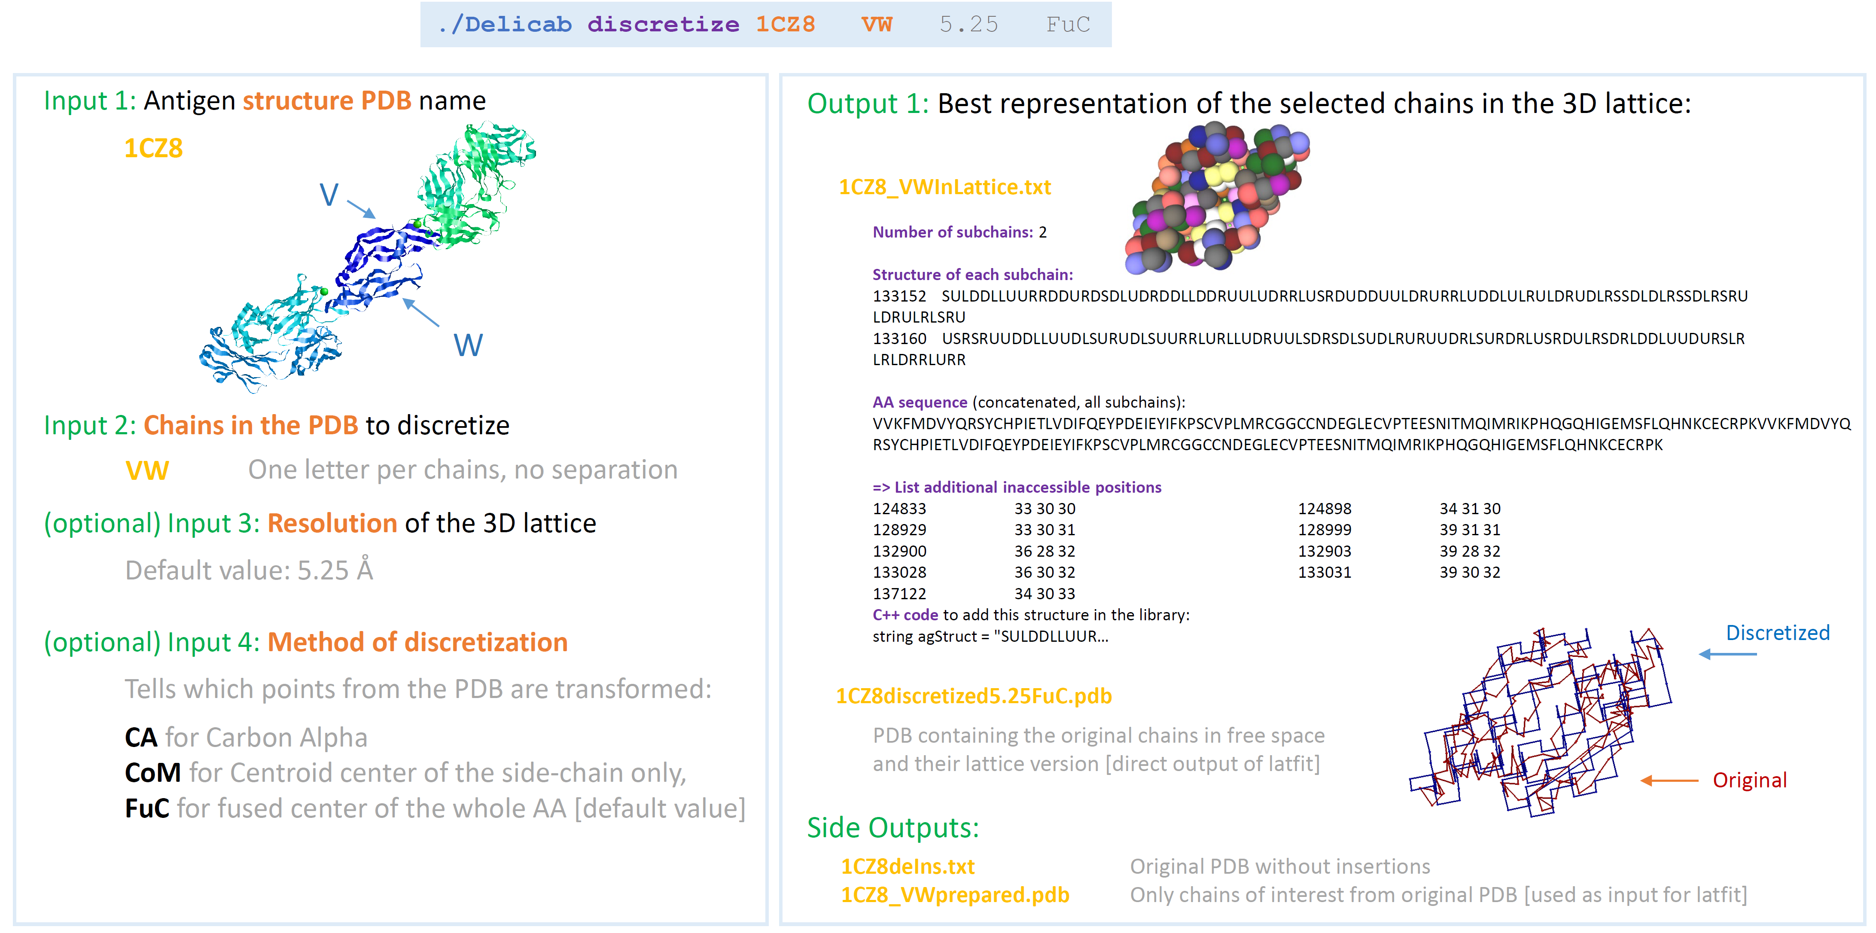Click the 1CZ8_VWprepared.pdb filename
The height and width of the screenshot is (933, 1876).
point(955,894)
